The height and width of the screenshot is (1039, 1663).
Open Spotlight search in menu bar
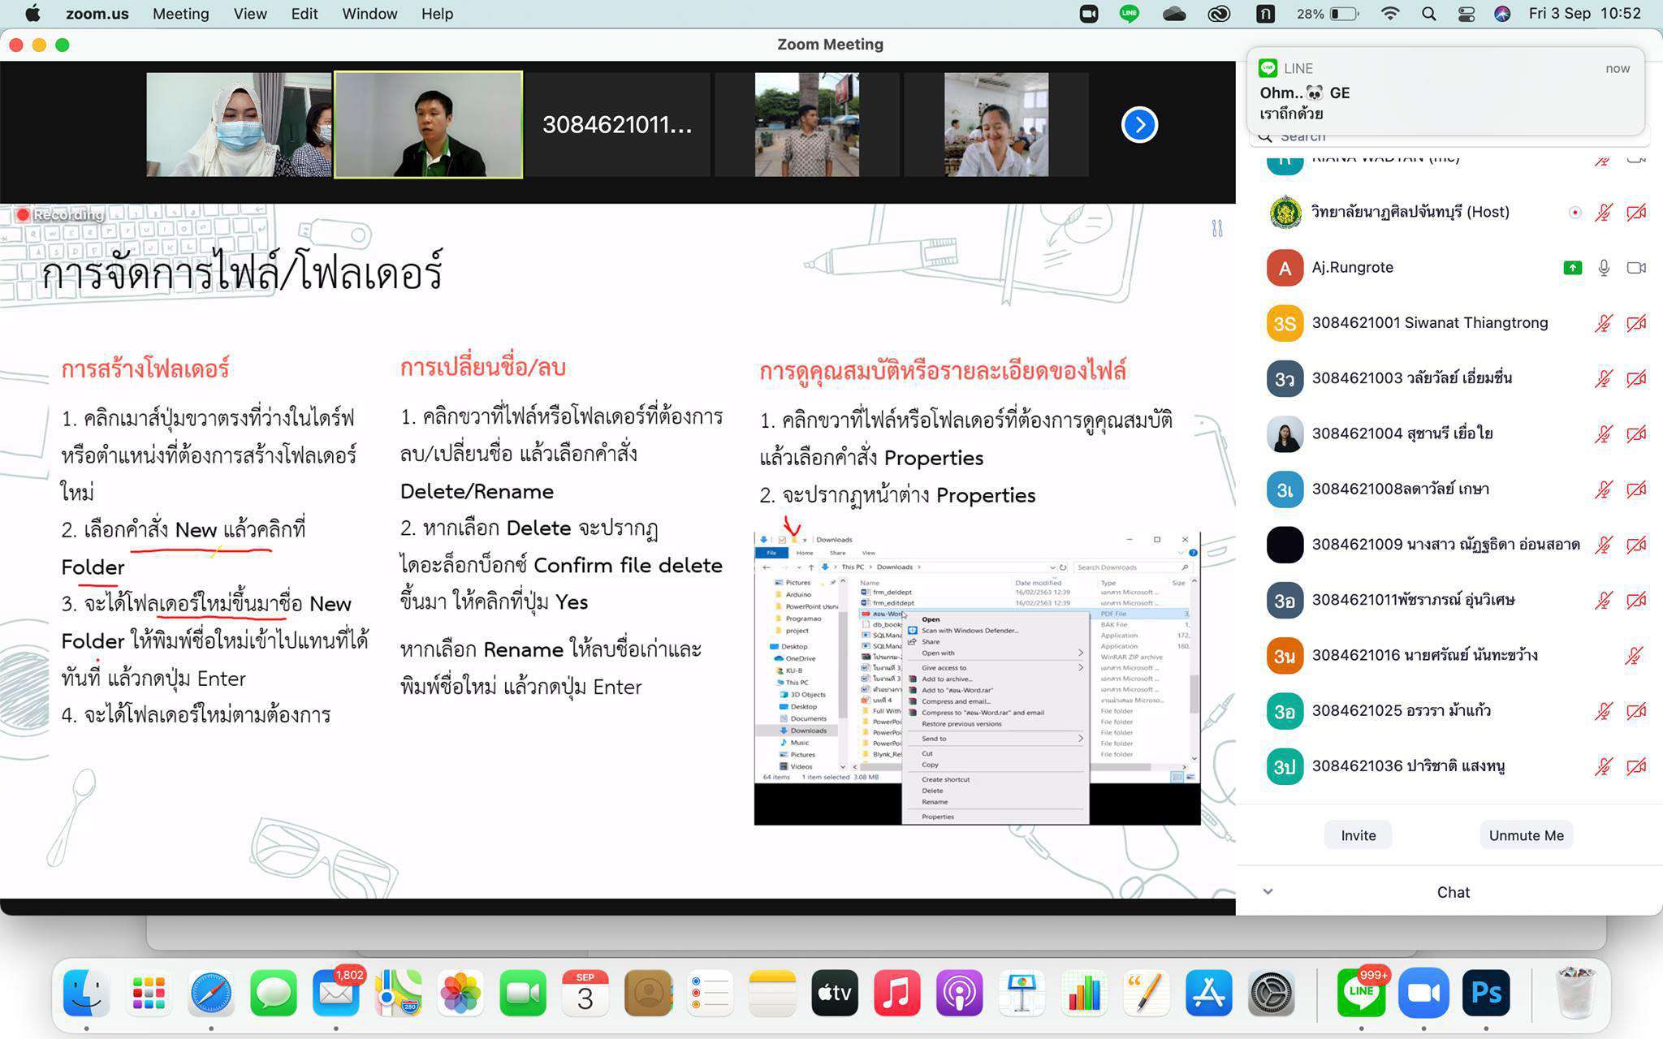point(1429,14)
